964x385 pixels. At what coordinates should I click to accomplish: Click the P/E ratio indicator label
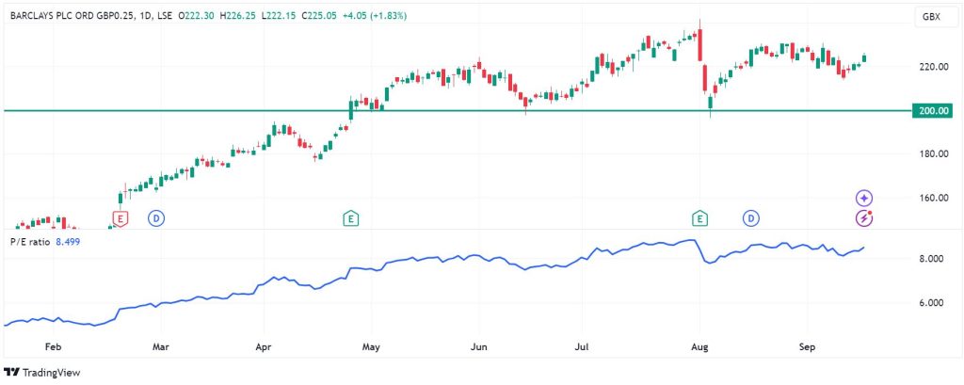[30, 242]
